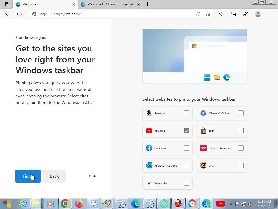This screenshot has height=209, width=278.
Task: Show hidden system tray icons
Action: pos(231,204)
